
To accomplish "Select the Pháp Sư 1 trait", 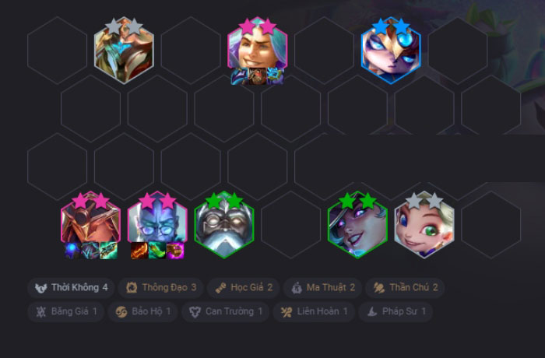I will [x=396, y=311].
